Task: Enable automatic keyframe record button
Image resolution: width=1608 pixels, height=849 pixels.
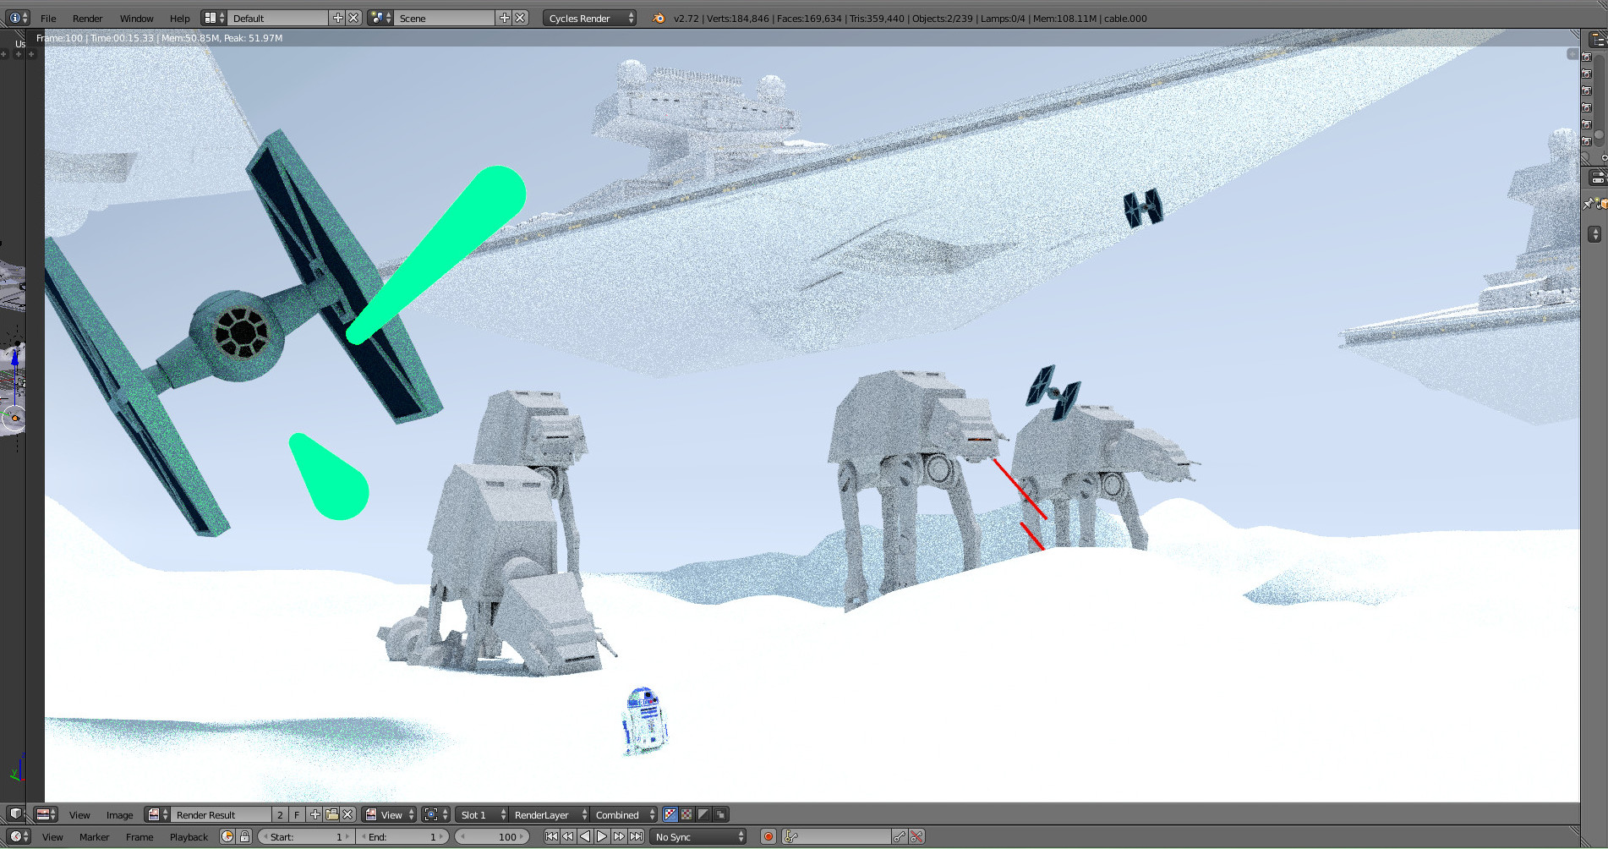Action: 768,836
